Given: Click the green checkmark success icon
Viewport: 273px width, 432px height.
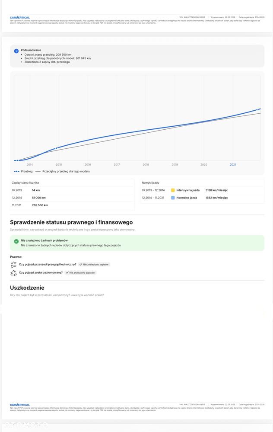Looking at the screenshot, I should pyautogui.click(x=16, y=241).
